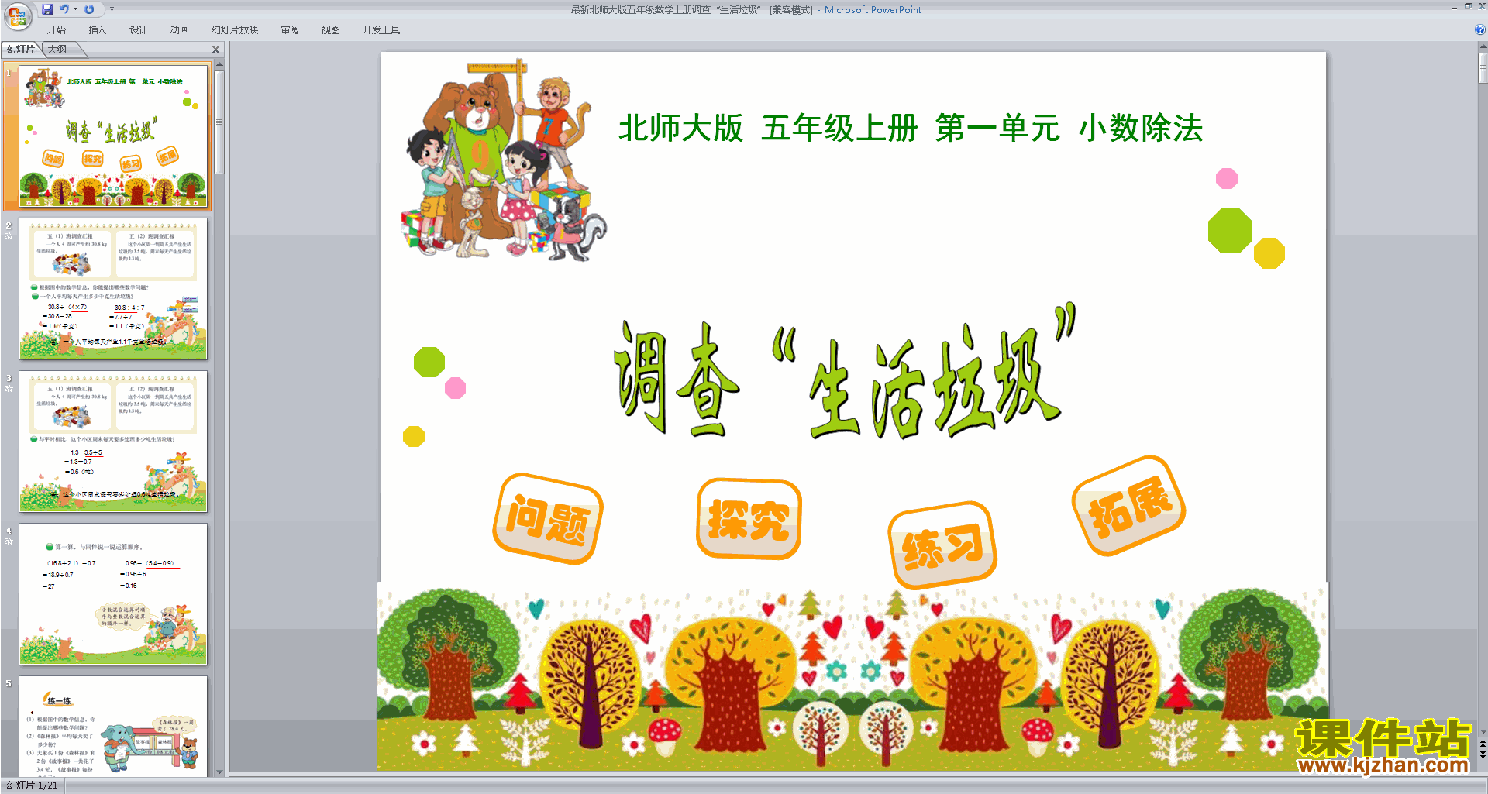This screenshot has width=1488, height=794.
Task: Click the 拓展 button on slide
Action: (x=1128, y=506)
